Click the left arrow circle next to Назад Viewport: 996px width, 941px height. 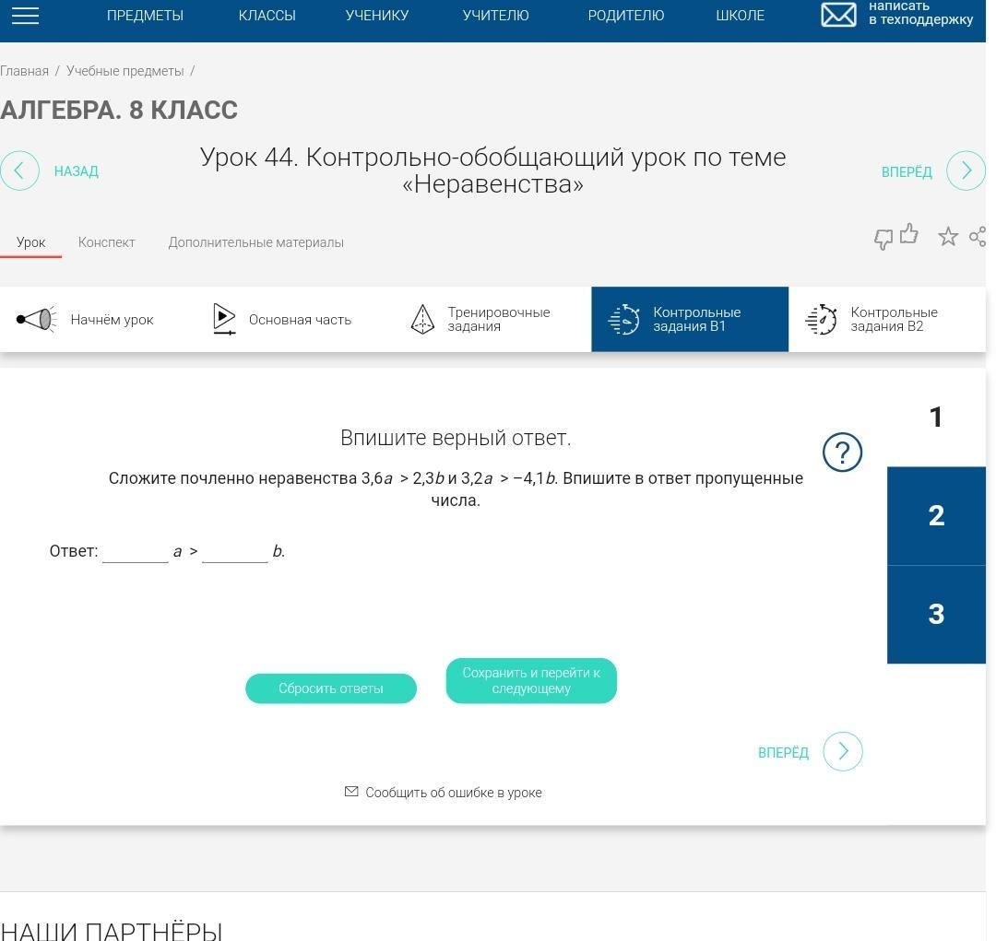(19, 171)
